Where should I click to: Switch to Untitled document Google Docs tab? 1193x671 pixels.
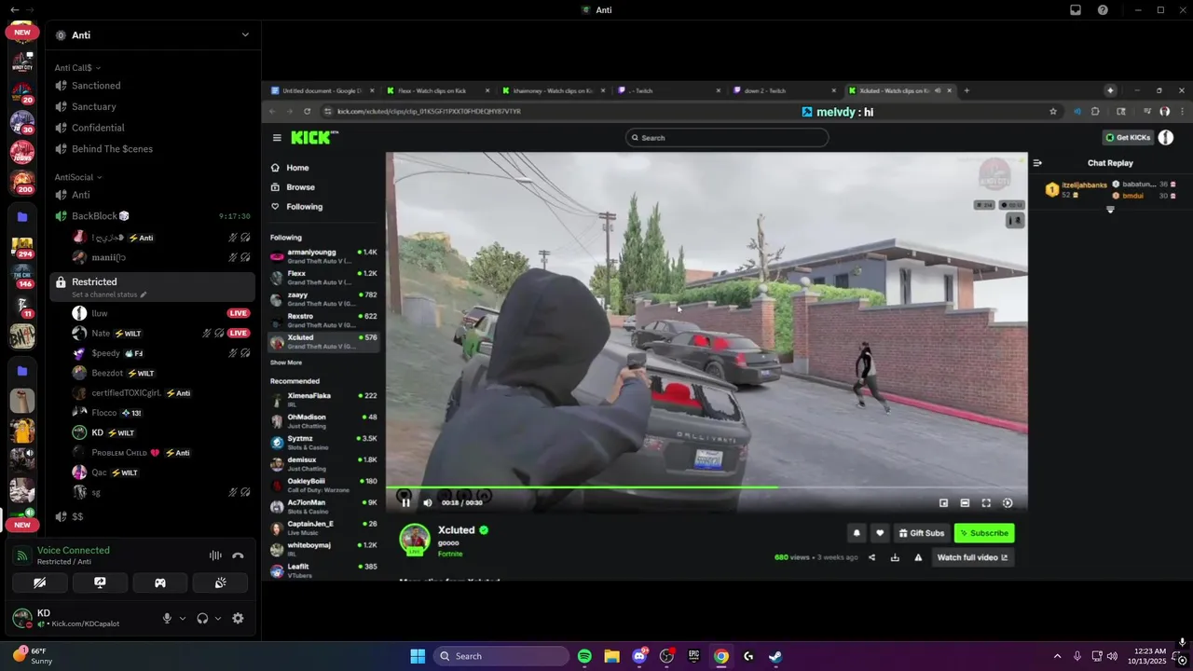click(322, 90)
